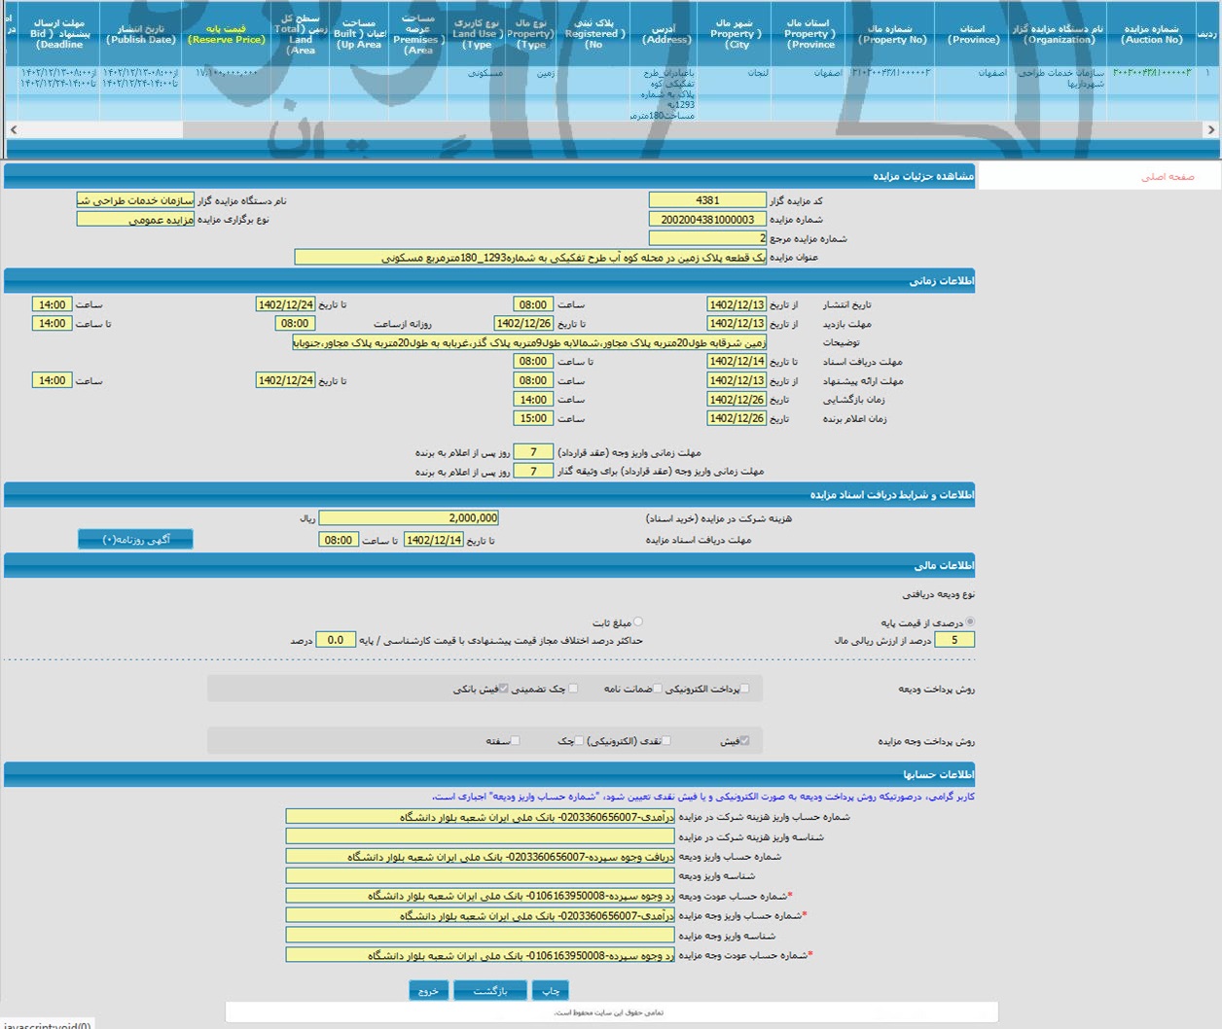Enable the پرداخت الکترونیکی deposit checkbox

(x=745, y=689)
